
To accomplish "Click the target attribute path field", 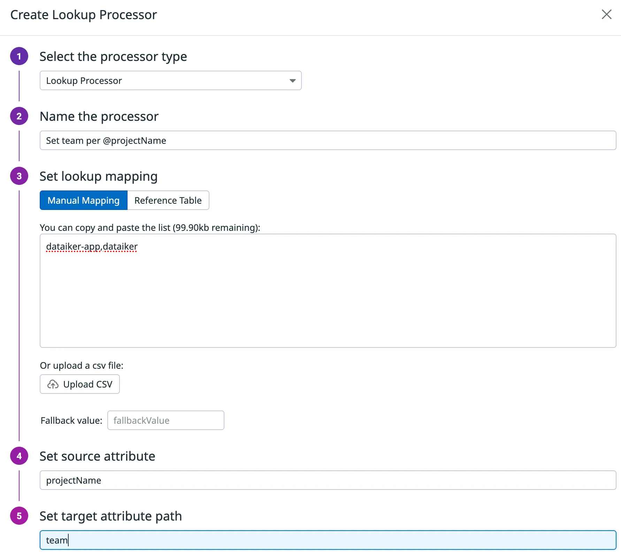I will point(328,540).
